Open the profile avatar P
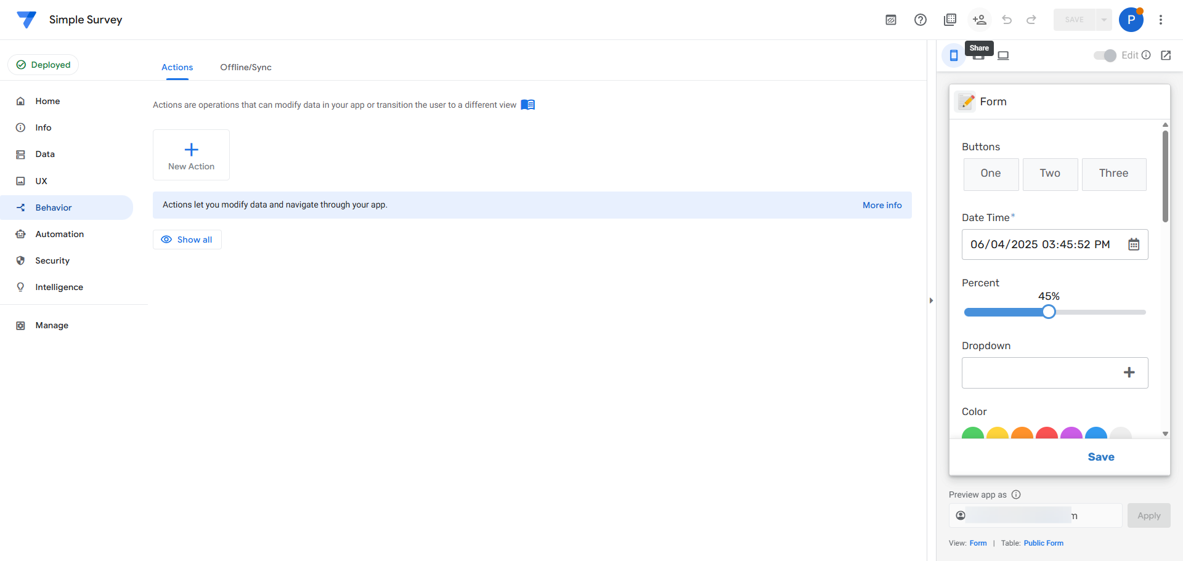 (1131, 20)
